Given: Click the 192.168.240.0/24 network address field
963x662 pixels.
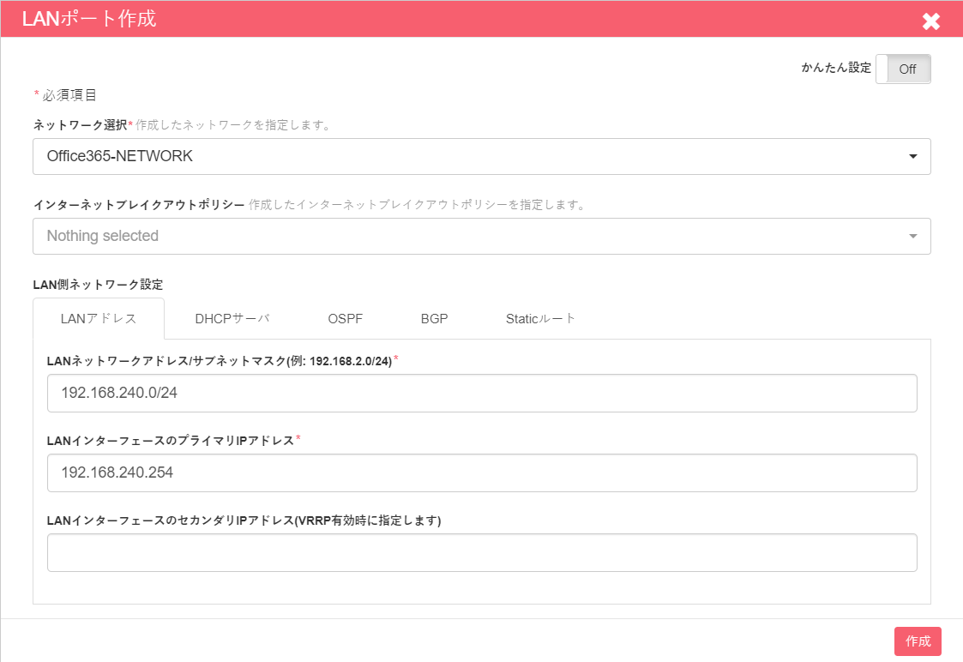Looking at the screenshot, I should (481, 393).
